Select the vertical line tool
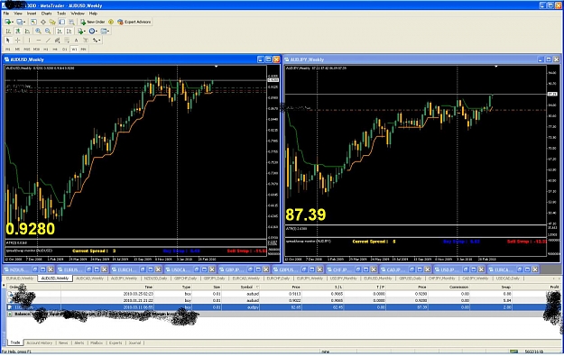 [x=29, y=41]
